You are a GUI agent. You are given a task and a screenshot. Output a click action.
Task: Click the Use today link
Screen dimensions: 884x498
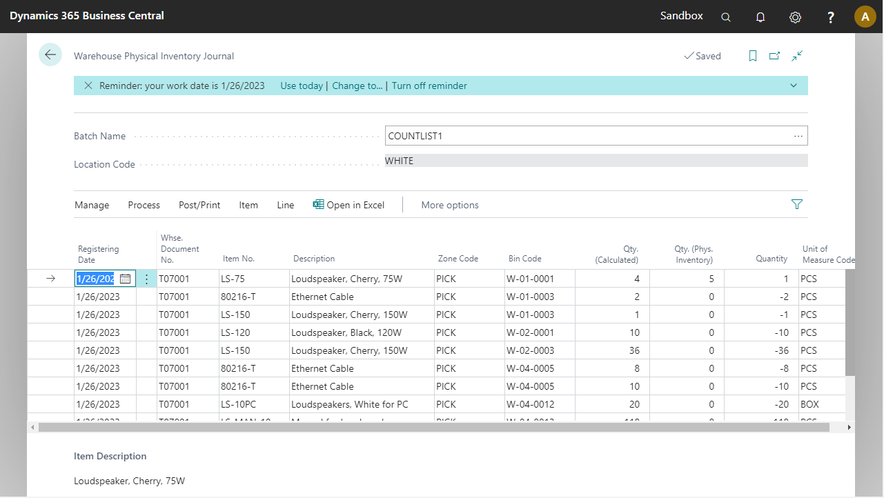302,86
